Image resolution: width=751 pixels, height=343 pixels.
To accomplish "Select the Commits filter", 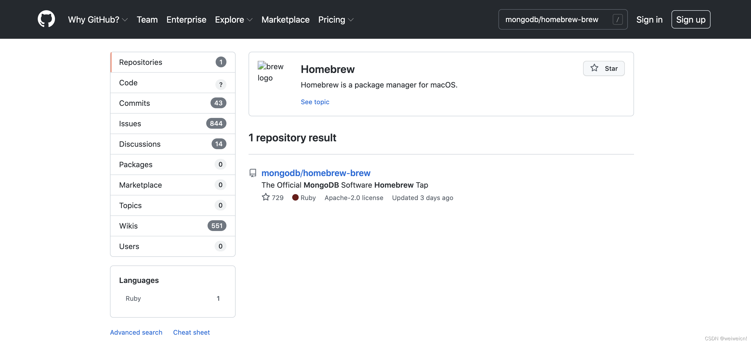I will pyautogui.click(x=173, y=103).
